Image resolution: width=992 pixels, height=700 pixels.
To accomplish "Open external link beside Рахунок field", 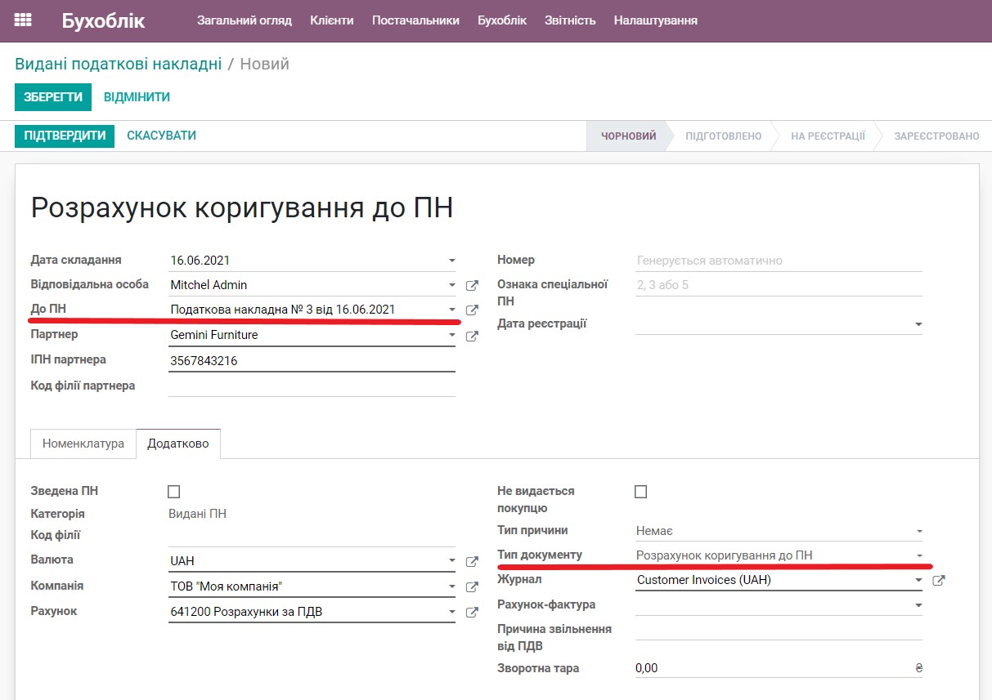I will pyautogui.click(x=472, y=611).
